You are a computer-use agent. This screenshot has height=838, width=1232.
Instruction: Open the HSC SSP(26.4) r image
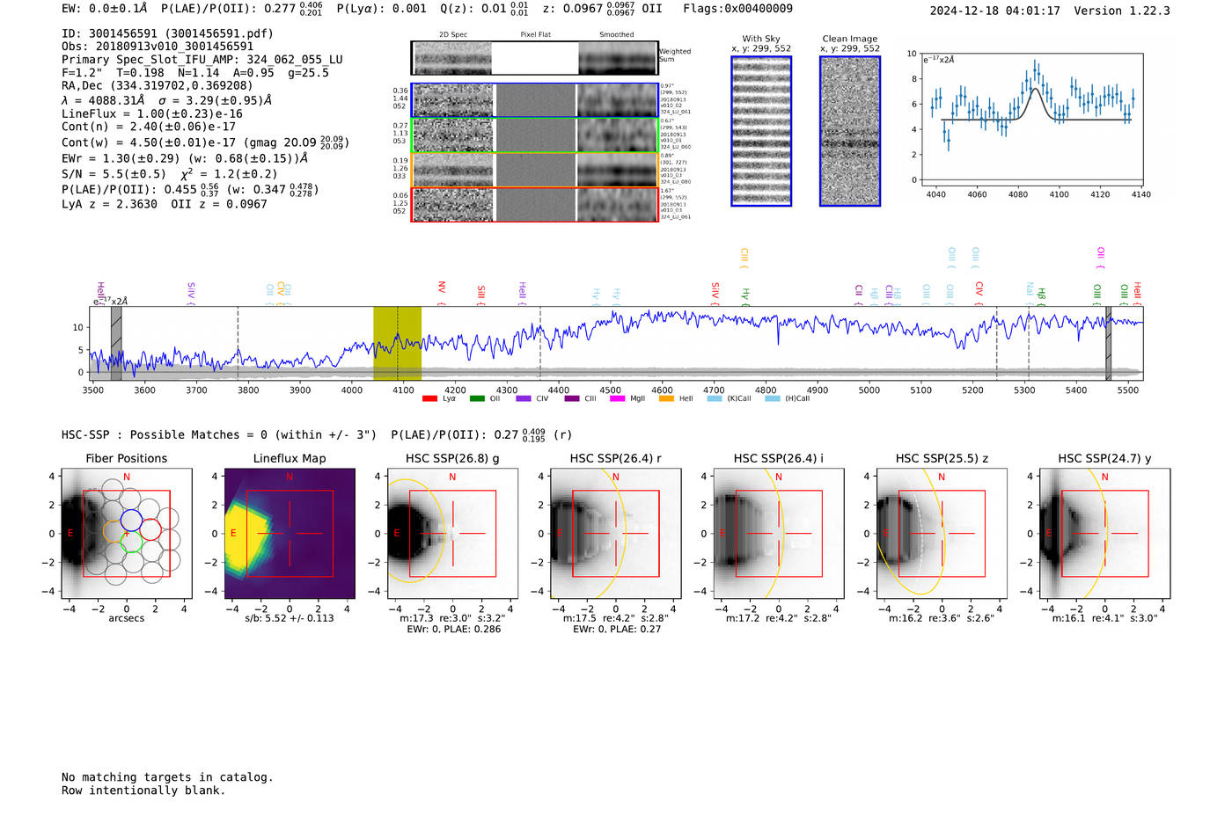pos(616,534)
